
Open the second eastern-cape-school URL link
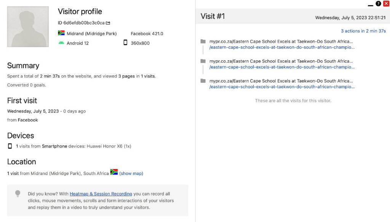[282, 67]
